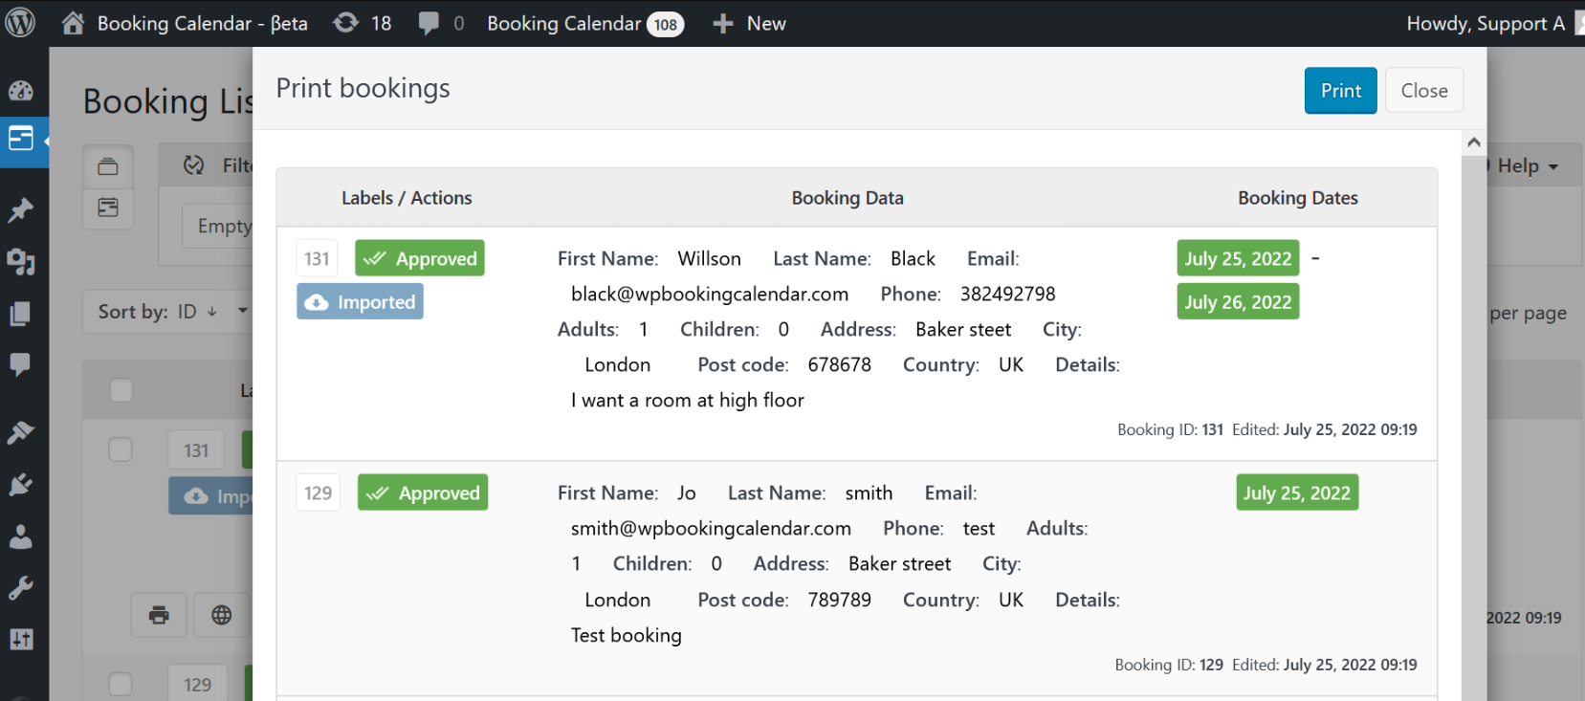
Task: Open the New content menu
Action: pos(750,23)
